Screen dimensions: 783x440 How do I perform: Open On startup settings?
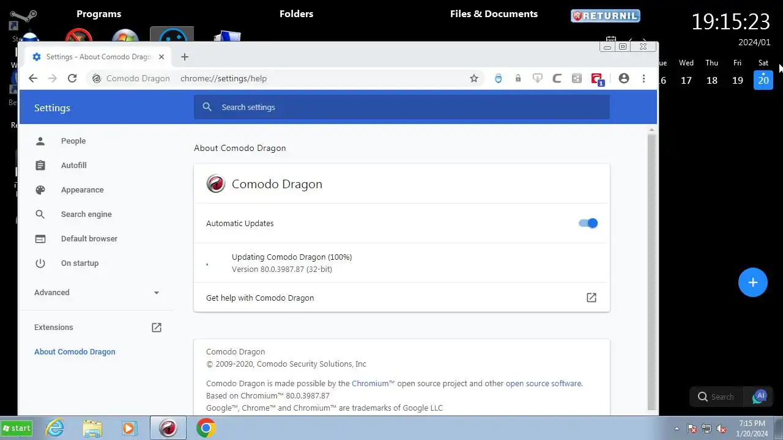(x=80, y=263)
